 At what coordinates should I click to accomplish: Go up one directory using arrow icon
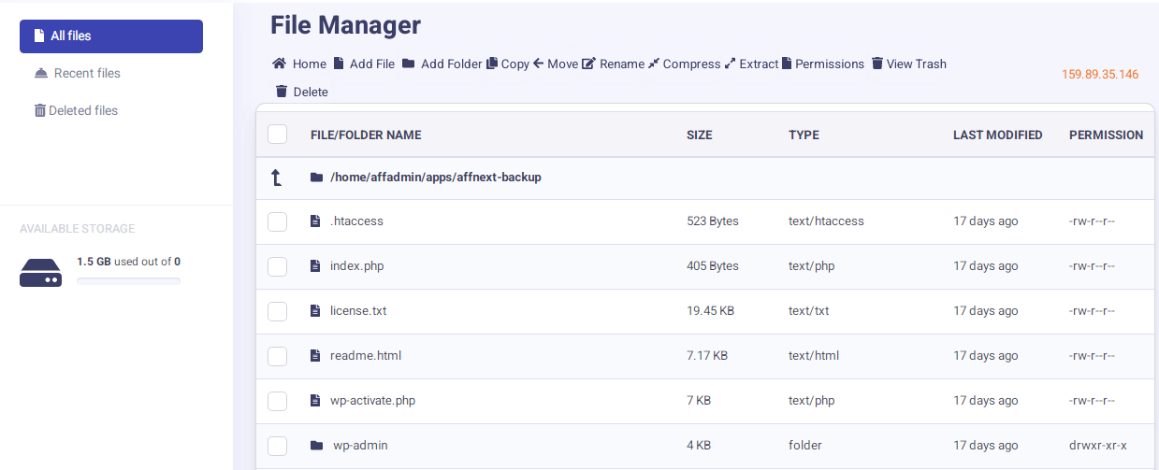pos(277,178)
